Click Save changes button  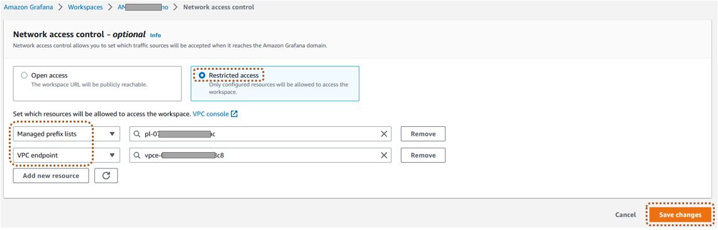pyautogui.click(x=680, y=215)
